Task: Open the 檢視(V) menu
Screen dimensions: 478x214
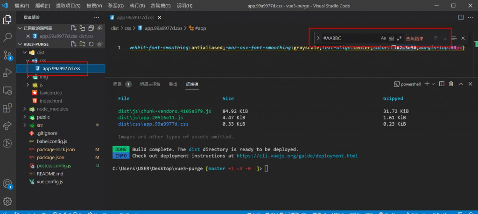Action: (94, 6)
